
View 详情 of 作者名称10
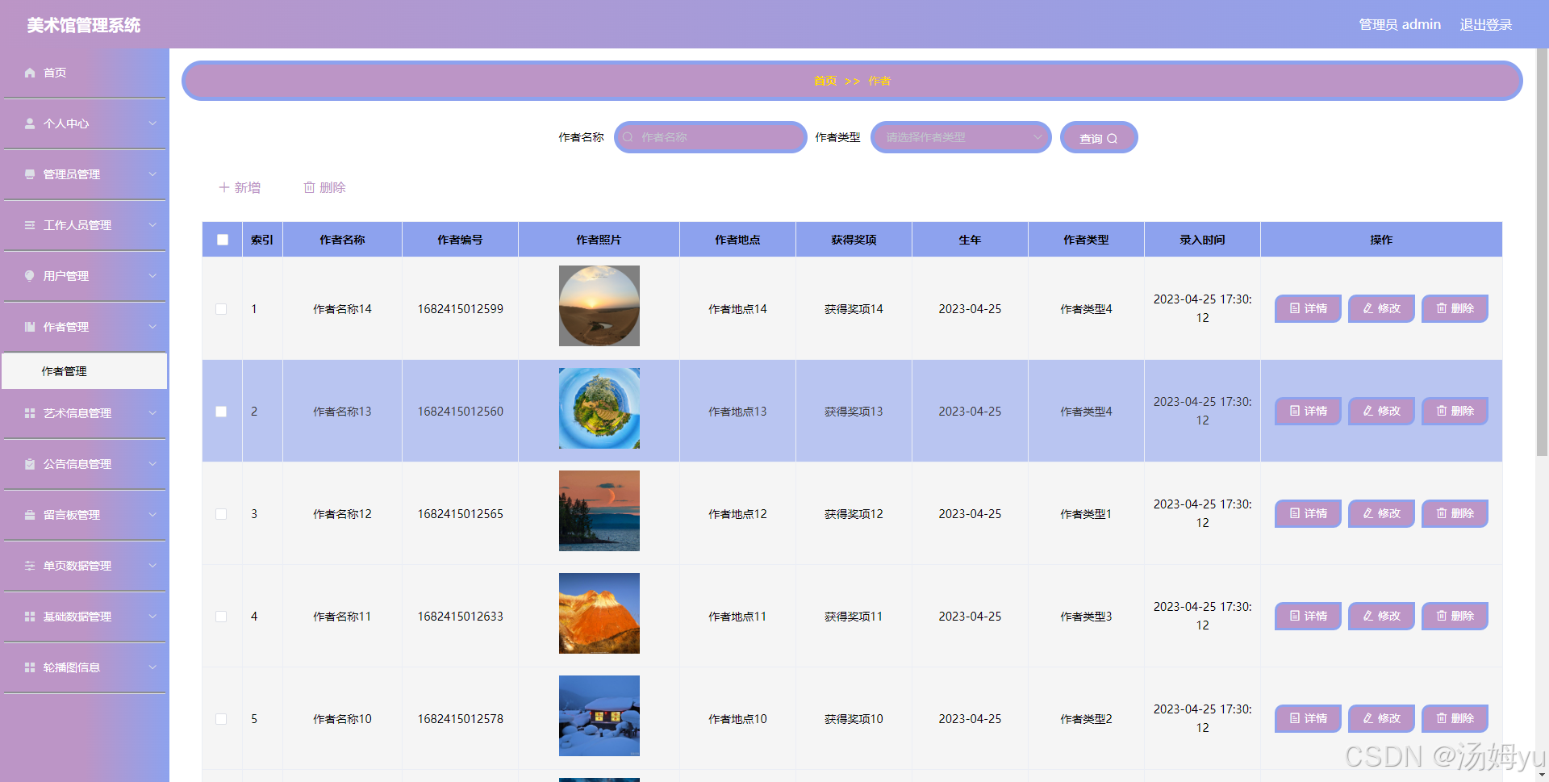click(1308, 718)
